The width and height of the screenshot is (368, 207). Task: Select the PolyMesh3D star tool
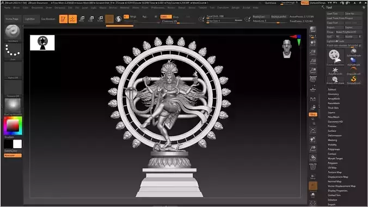[335, 71]
